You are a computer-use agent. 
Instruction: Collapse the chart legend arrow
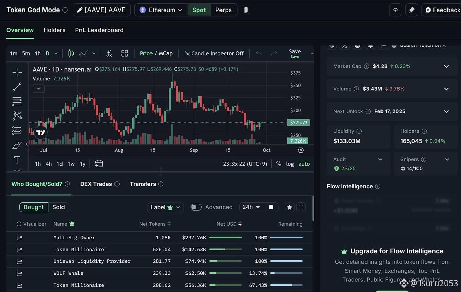click(x=38, y=89)
